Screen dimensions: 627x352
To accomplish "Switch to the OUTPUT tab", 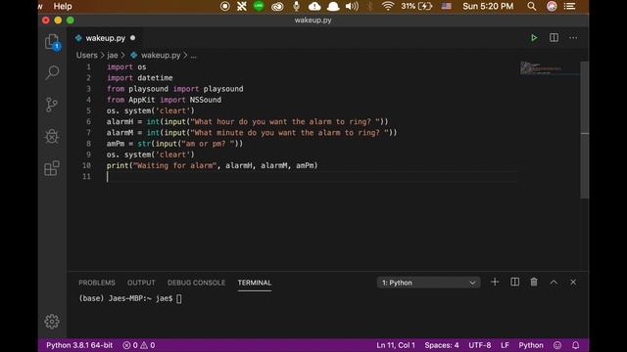I will 141,283.
